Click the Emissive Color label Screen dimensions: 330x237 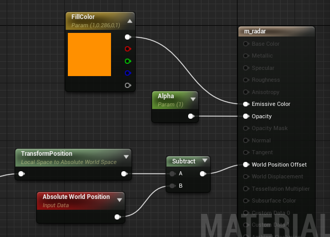[271, 104]
